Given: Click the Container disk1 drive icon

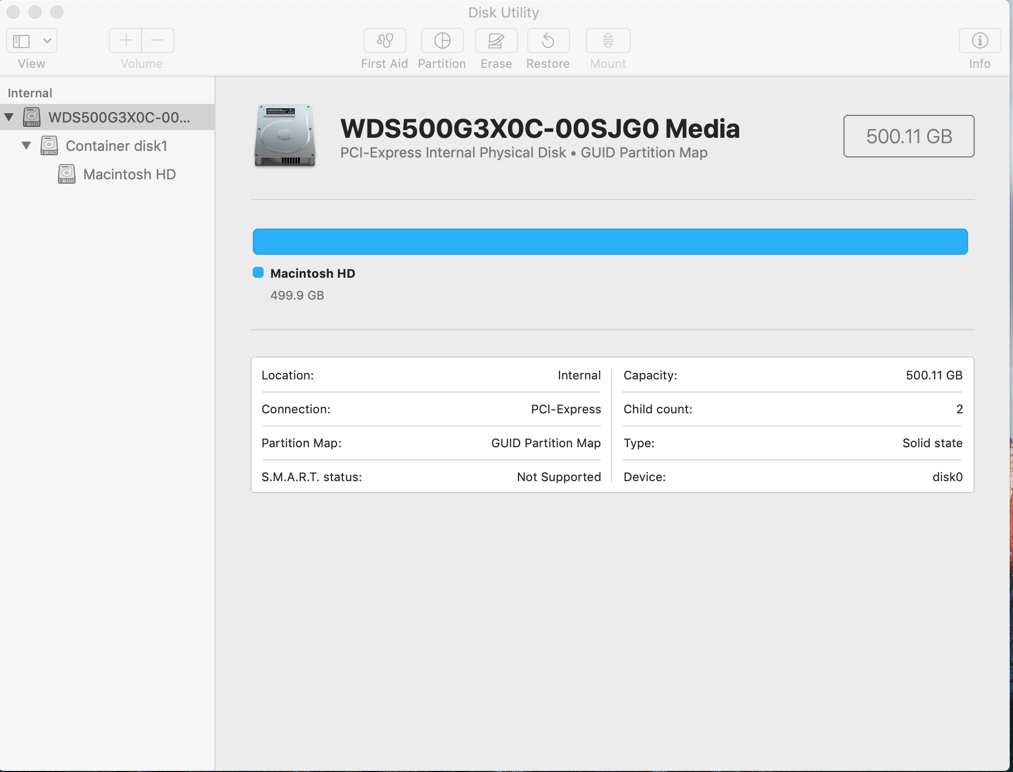Looking at the screenshot, I should (x=49, y=146).
